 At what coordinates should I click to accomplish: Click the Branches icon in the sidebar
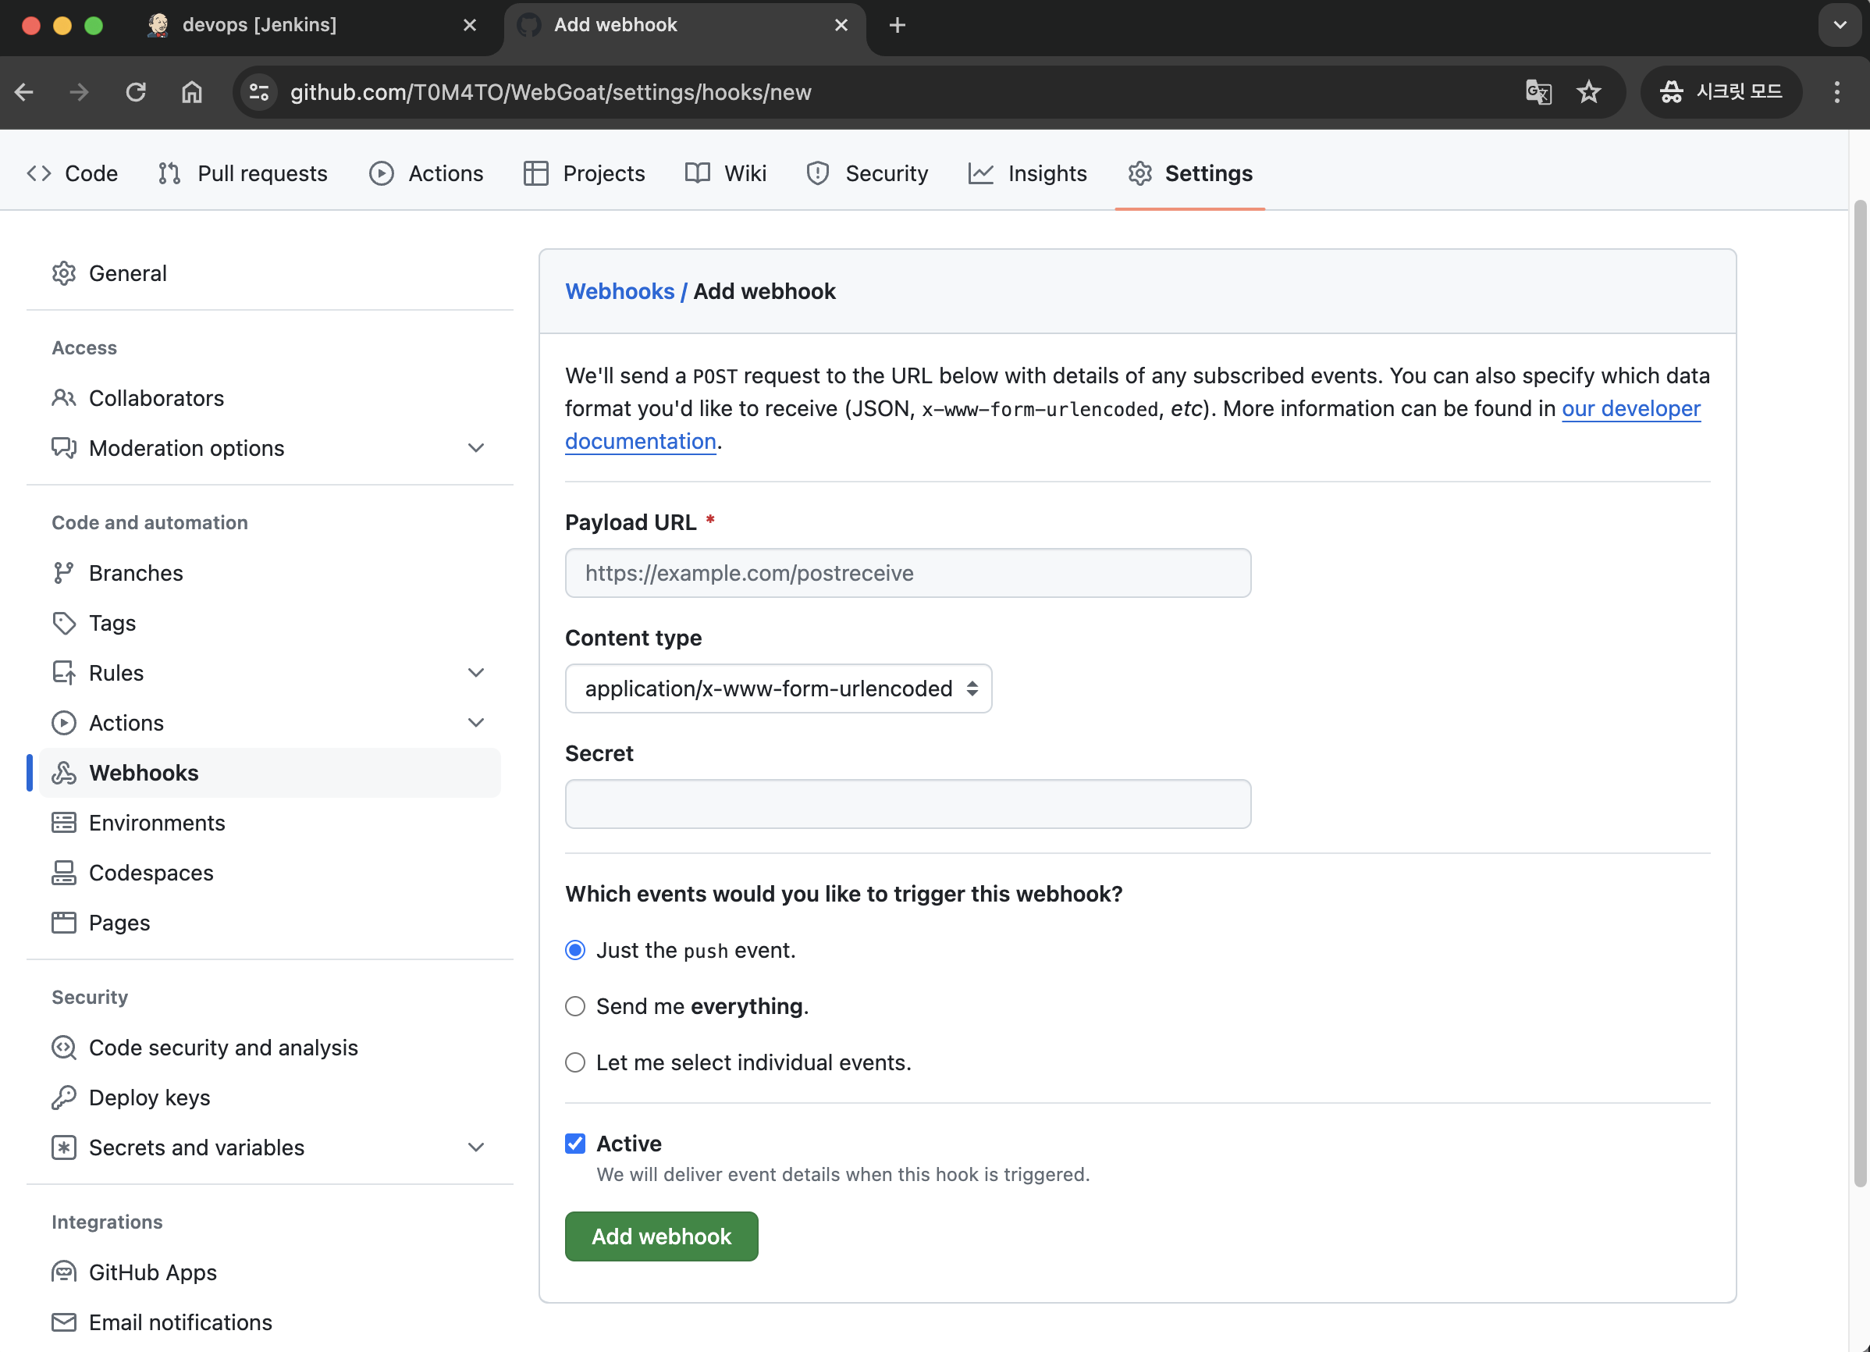click(x=63, y=572)
